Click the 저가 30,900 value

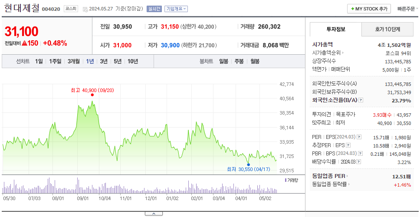[x=170, y=45]
